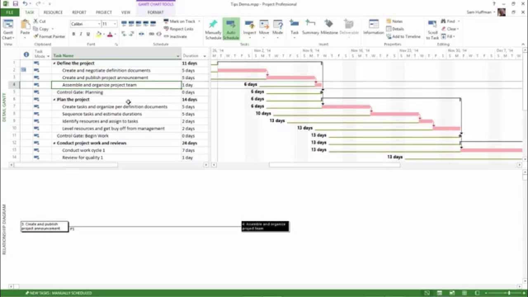Switch to the RESOURCE ribbon tab
Screen dimensions: 528x297
click(x=53, y=12)
